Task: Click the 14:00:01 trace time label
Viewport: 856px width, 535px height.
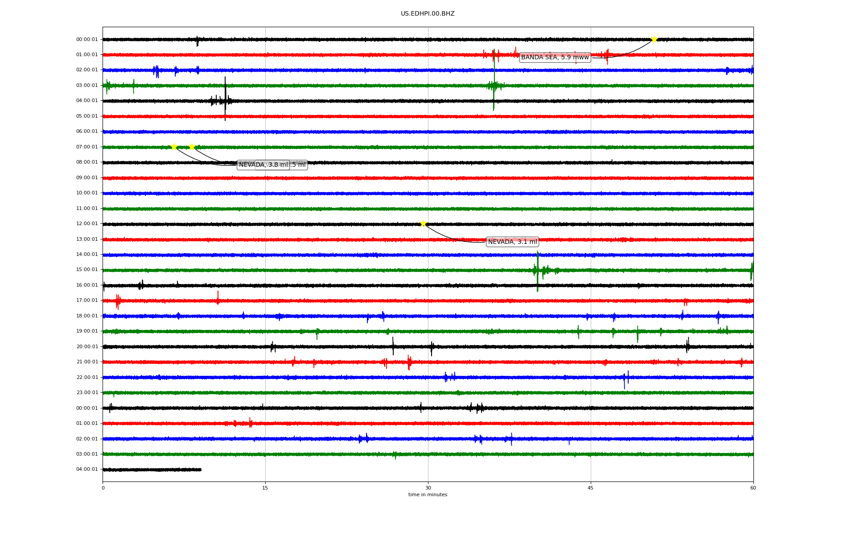Action: click(87, 255)
